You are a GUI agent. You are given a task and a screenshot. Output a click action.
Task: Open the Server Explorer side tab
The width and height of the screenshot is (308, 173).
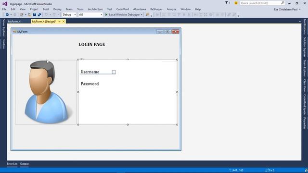[x=3, y=28]
